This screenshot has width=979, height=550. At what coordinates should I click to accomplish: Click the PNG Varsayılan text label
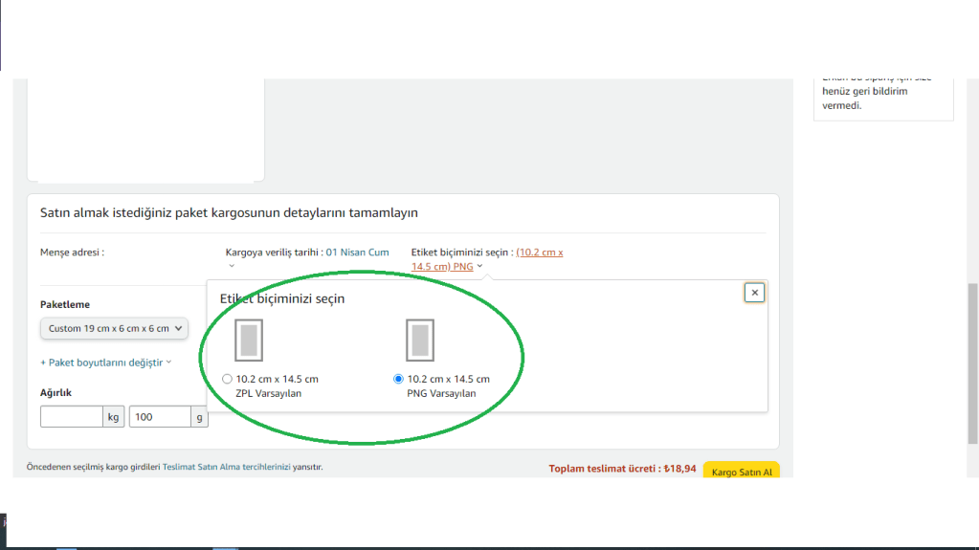[x=441, y=393]
